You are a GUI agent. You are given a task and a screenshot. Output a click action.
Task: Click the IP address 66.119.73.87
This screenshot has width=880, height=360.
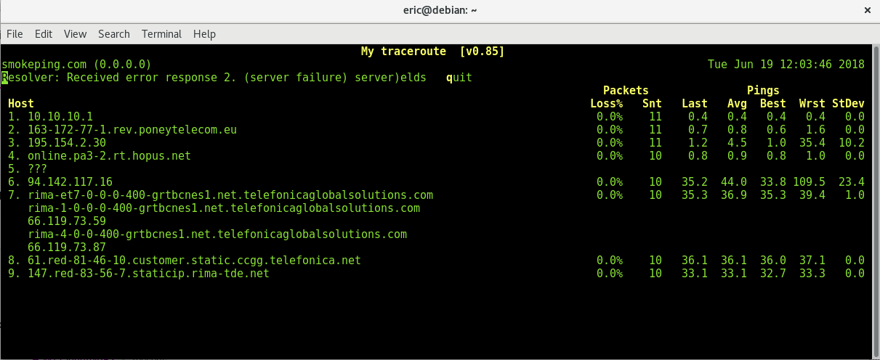[67, 247]
